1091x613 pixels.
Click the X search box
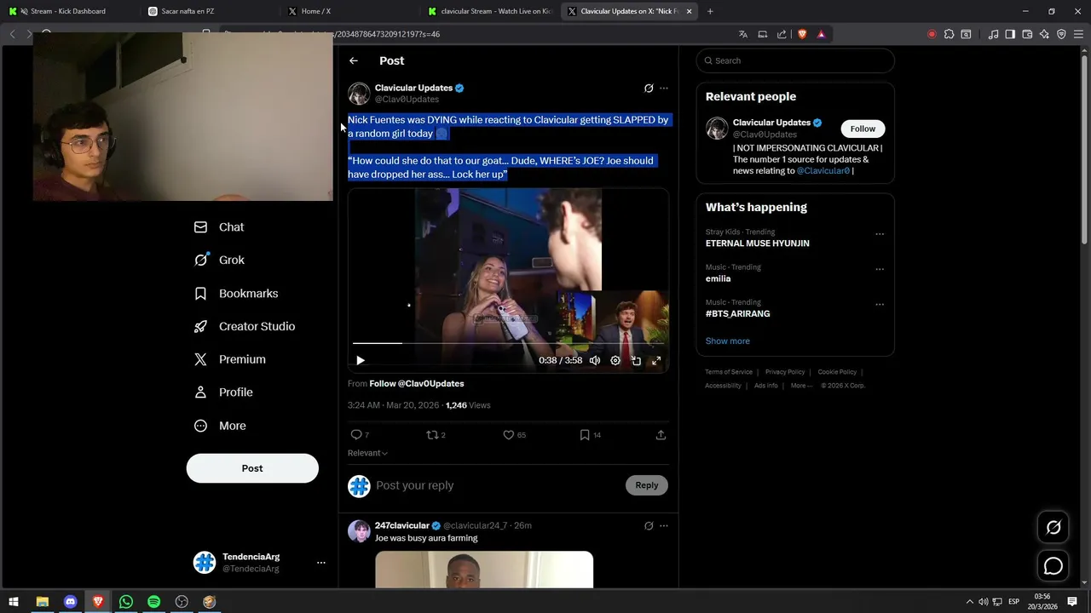[x=795, y=60]
